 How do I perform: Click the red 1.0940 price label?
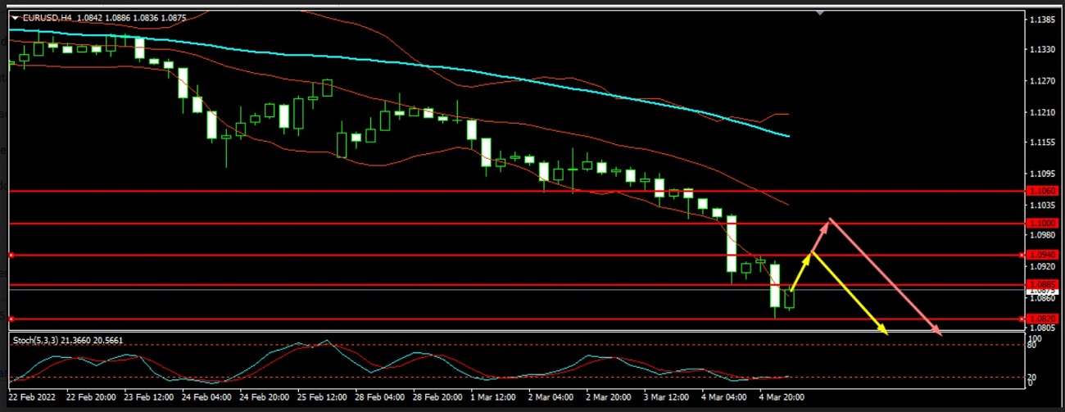[x=1041, y=255]
